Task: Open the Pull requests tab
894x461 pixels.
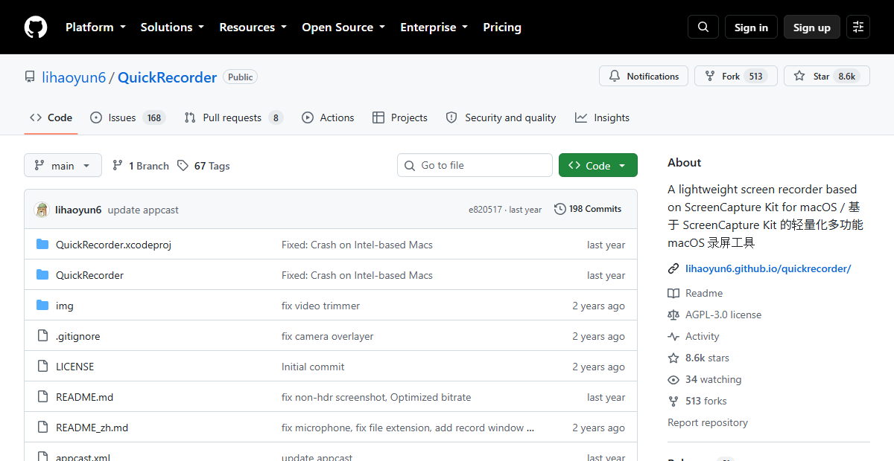Action: 233,117
